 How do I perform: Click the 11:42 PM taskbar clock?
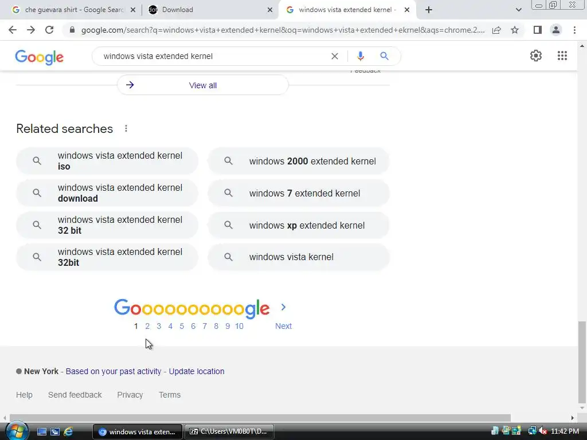click(565, 431)
